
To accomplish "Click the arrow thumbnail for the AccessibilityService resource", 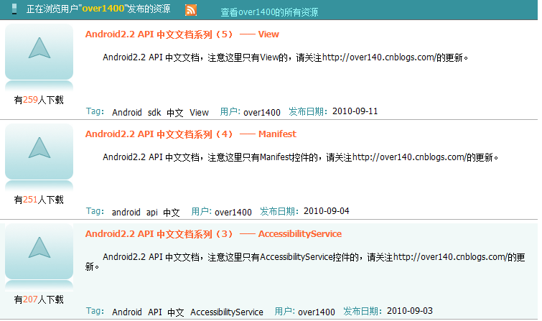I will pos(39,251).
